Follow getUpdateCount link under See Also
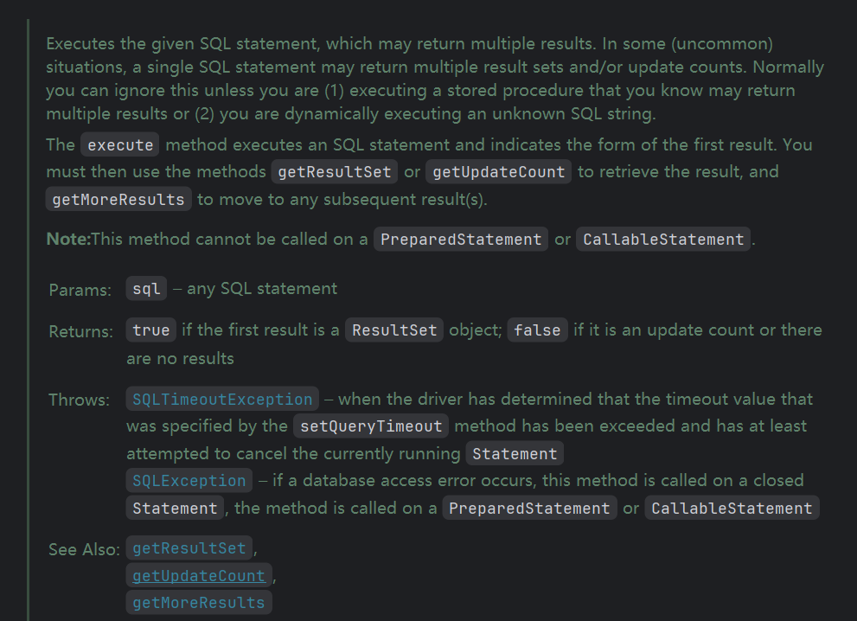 [199, 576]
